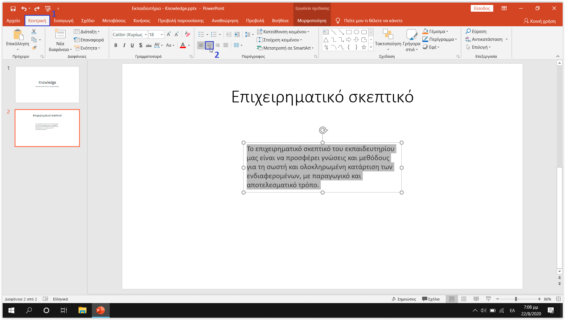Click Εύρεση find button
This screenshot has height=320, width=565.
coord(476,32)
